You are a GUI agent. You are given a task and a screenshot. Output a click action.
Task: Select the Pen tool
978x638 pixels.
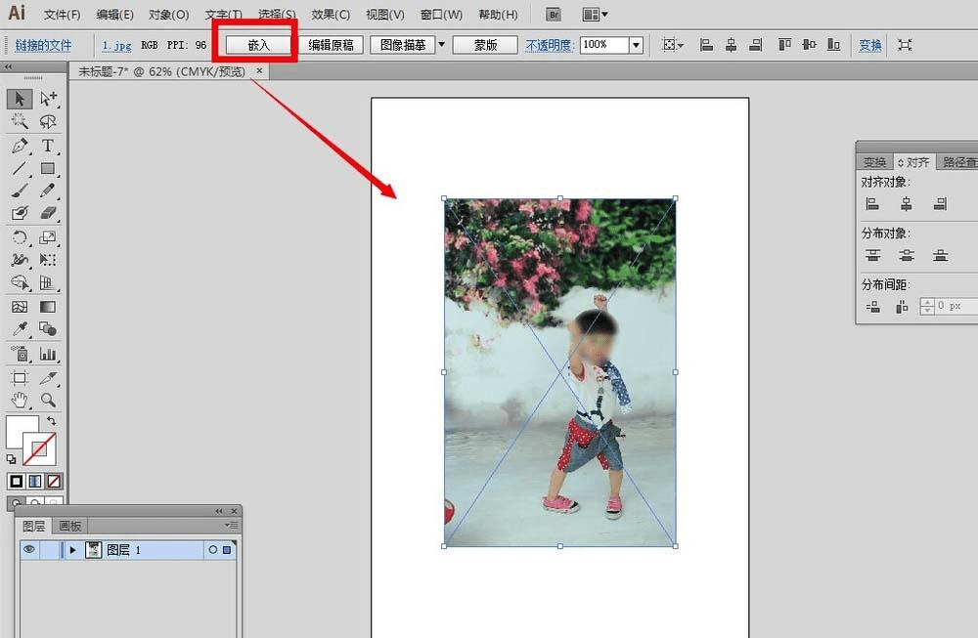(x=20, y=146)
